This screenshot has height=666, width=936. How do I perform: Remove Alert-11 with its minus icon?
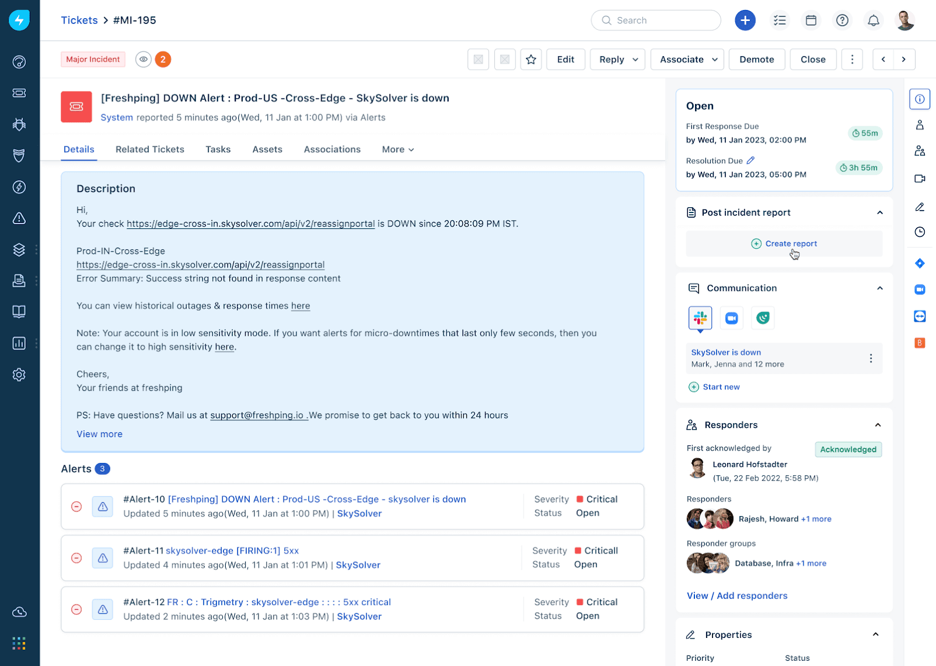coord(77,558)
